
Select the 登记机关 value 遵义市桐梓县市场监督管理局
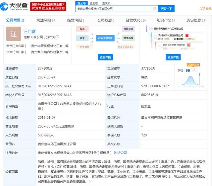tap(162, 118)
